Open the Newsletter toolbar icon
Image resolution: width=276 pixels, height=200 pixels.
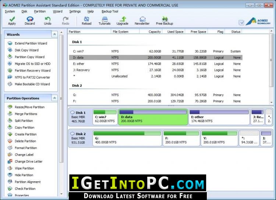click(142, 21)
